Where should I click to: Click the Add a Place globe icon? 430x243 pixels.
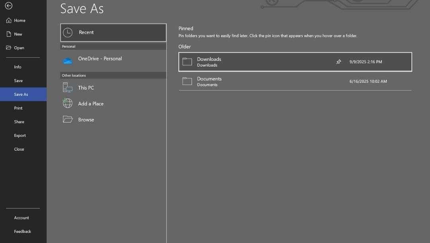tap(67, 103)
